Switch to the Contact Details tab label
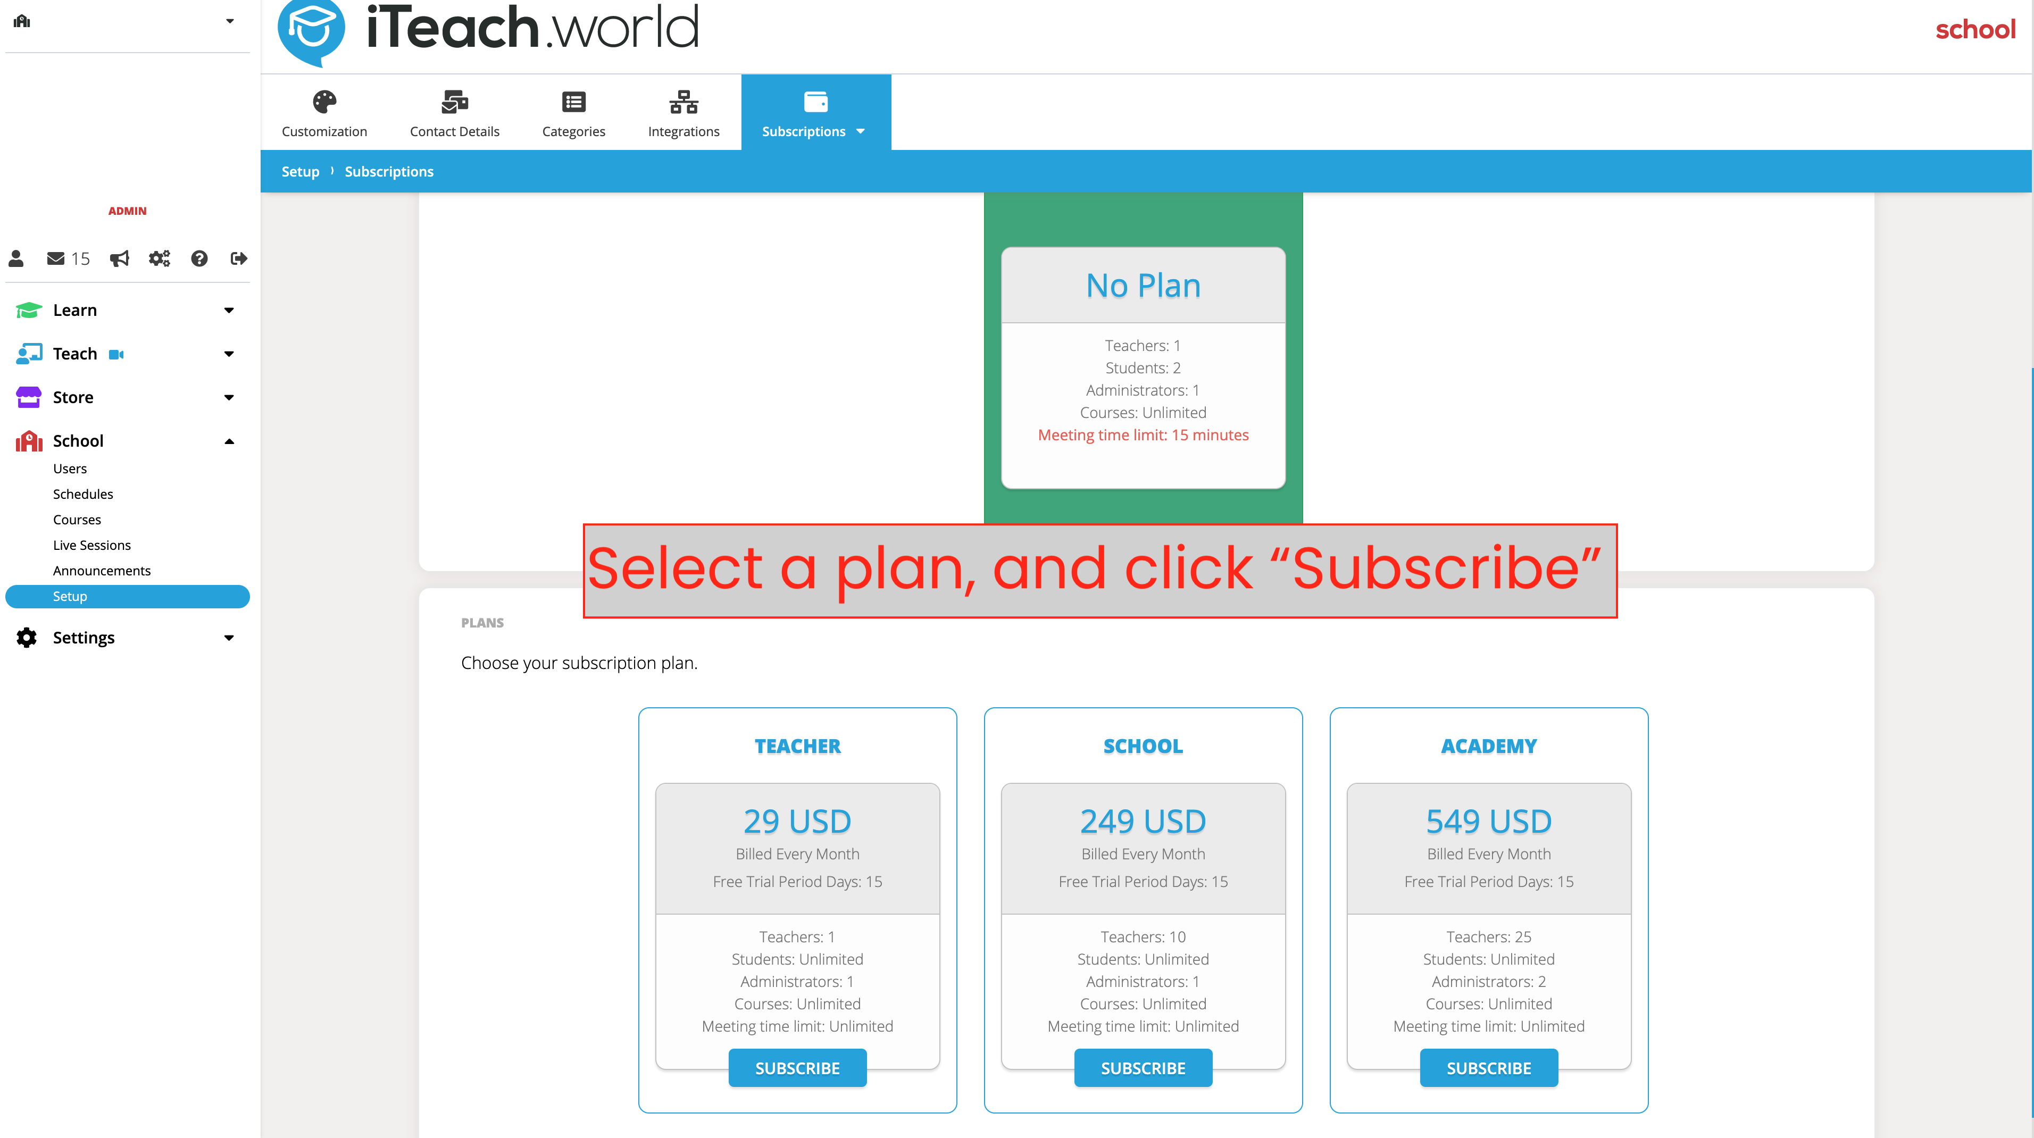Viewport: 2034px width, 1138px height. coord(455,132)
